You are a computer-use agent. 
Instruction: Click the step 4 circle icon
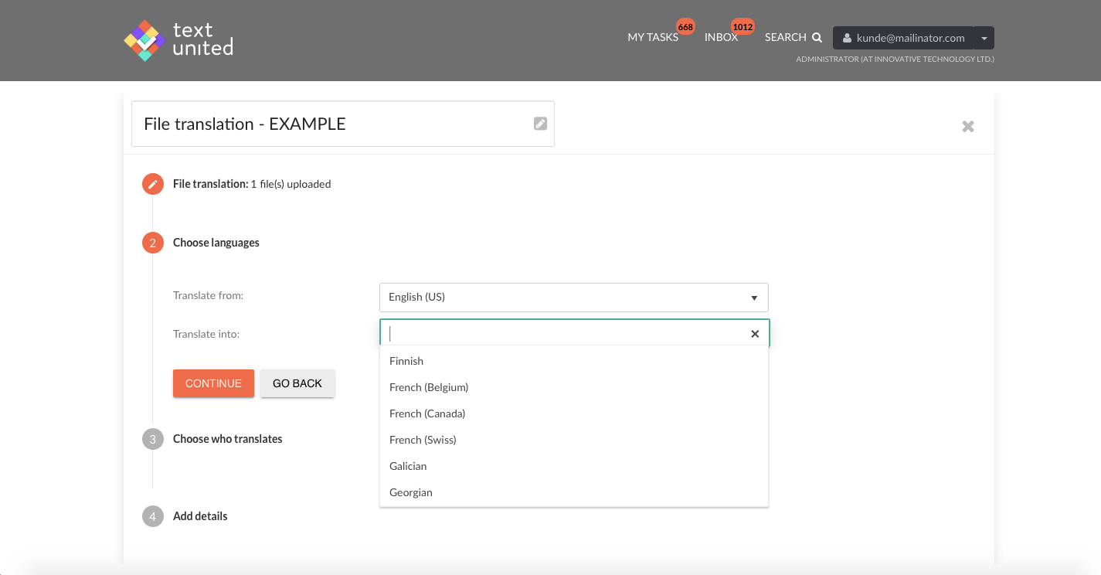(x=153, y=516)
